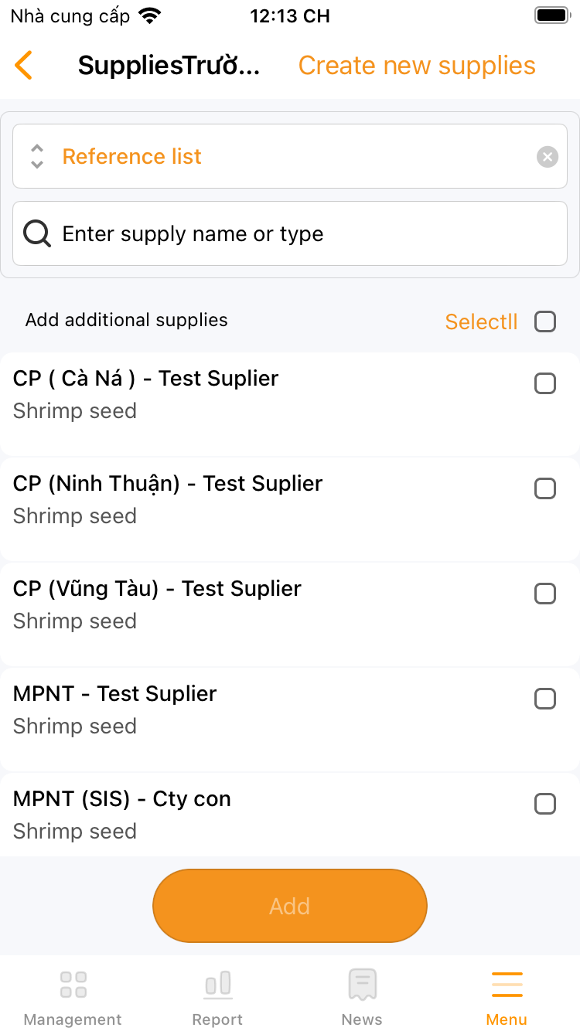The height and width of the screenshot is (1031, 580).
Task: Tap Create new supplies link
Action: 417,66
